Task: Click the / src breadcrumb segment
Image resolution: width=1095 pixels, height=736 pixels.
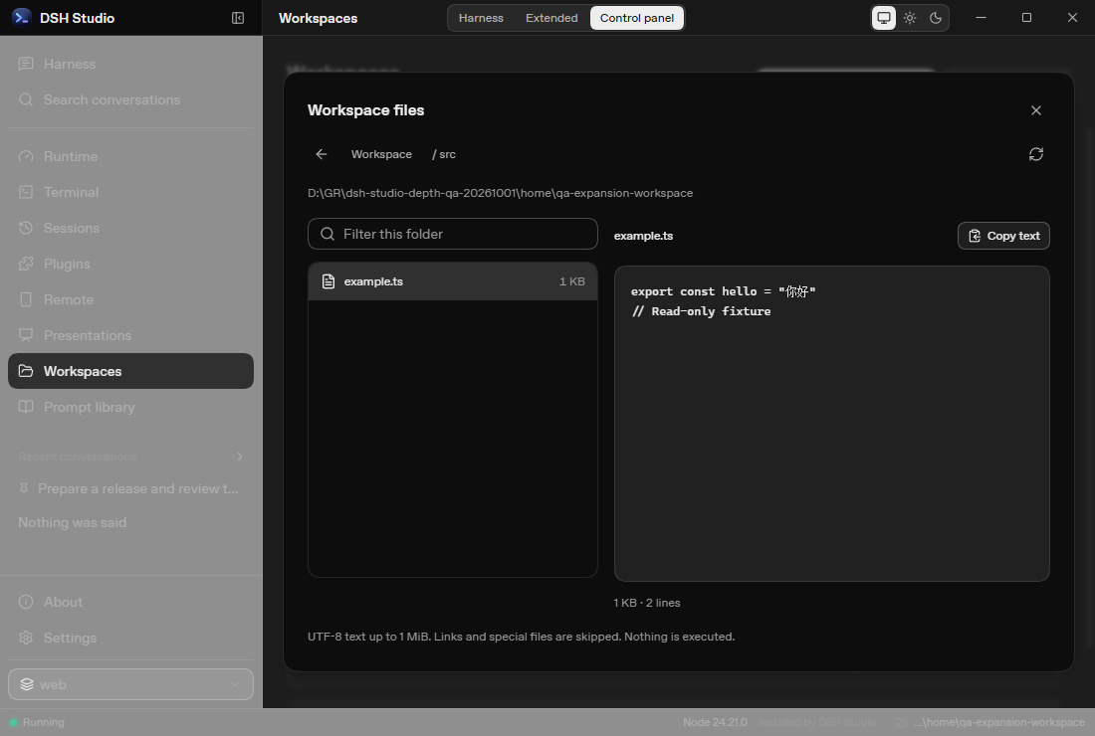Action: point(443,154)
